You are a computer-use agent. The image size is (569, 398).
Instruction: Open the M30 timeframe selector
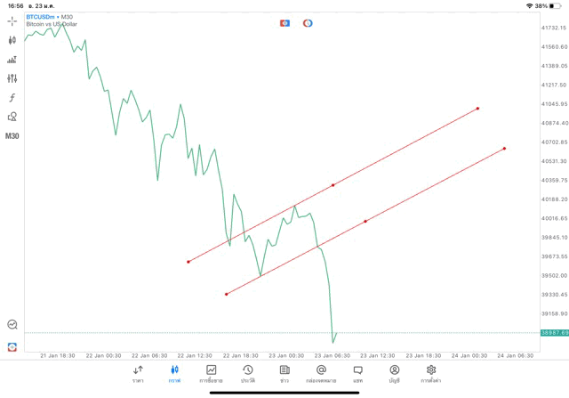pos(12,136)
